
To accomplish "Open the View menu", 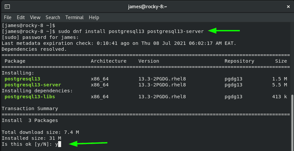I will pos(35,17).
